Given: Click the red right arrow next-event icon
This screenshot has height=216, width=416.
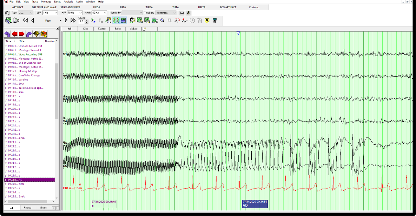Looking at the screenshot, I should coord(22,34).
